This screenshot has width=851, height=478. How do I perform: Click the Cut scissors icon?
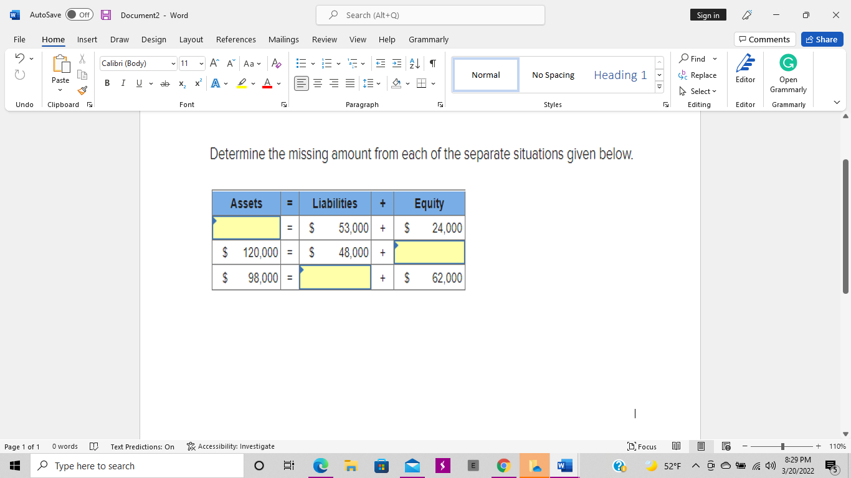pos(82,59)
